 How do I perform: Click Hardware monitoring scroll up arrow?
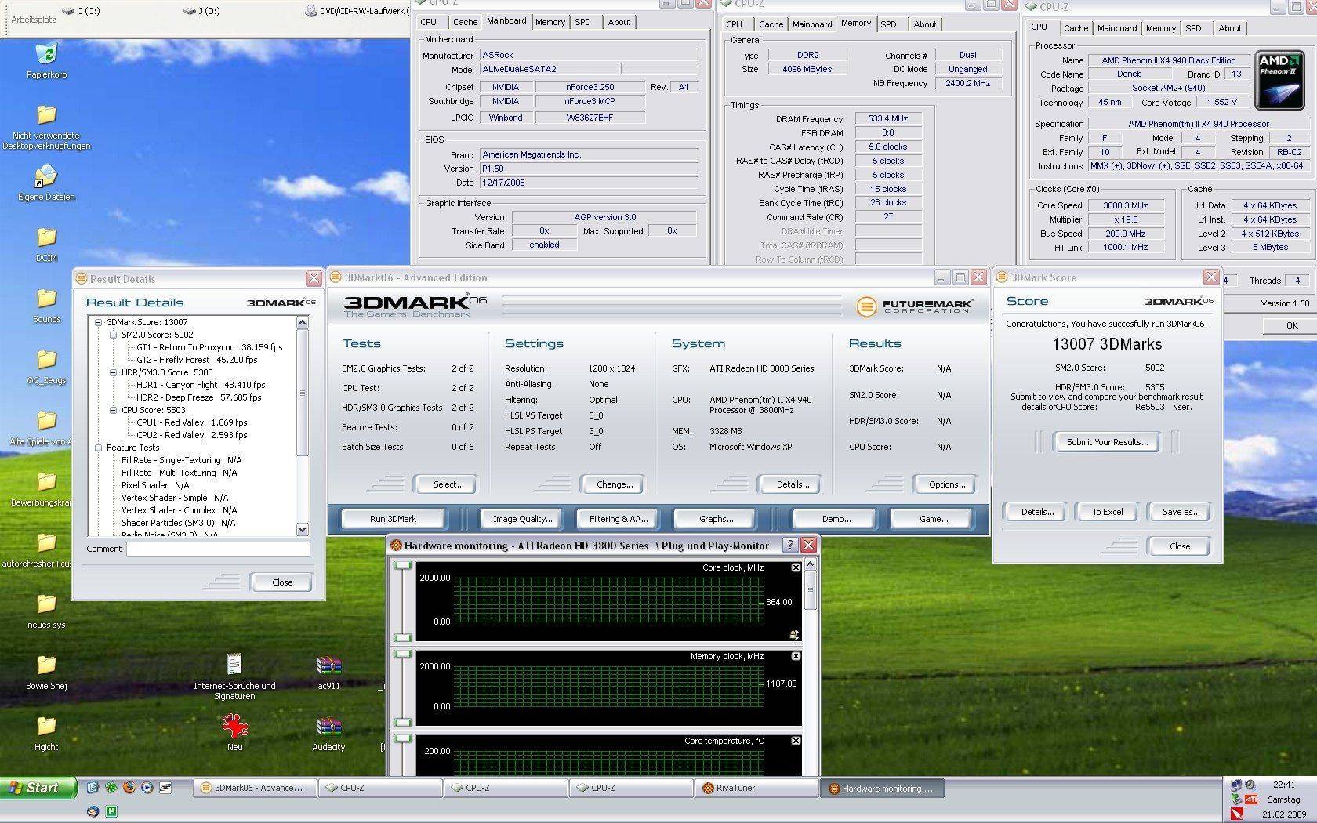point(811,564)
